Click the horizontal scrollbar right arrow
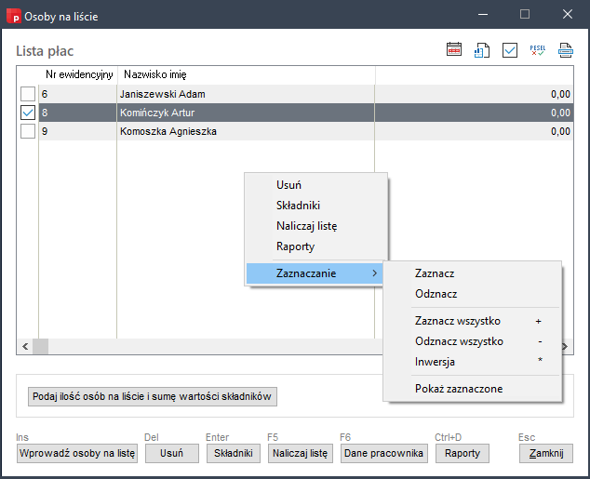 pyautogui.click(x=565, y=346)
